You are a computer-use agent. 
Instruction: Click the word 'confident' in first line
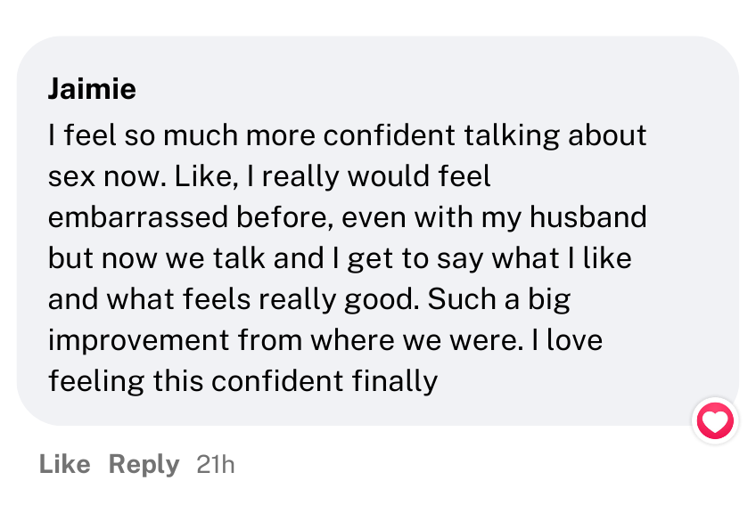389,134
